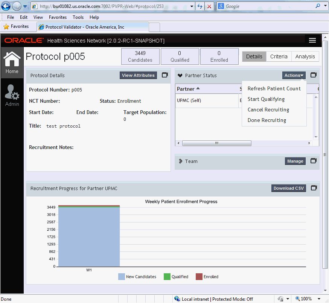
Task: Maximize the Protocol Details panel
Action: [x=165, y=75]
